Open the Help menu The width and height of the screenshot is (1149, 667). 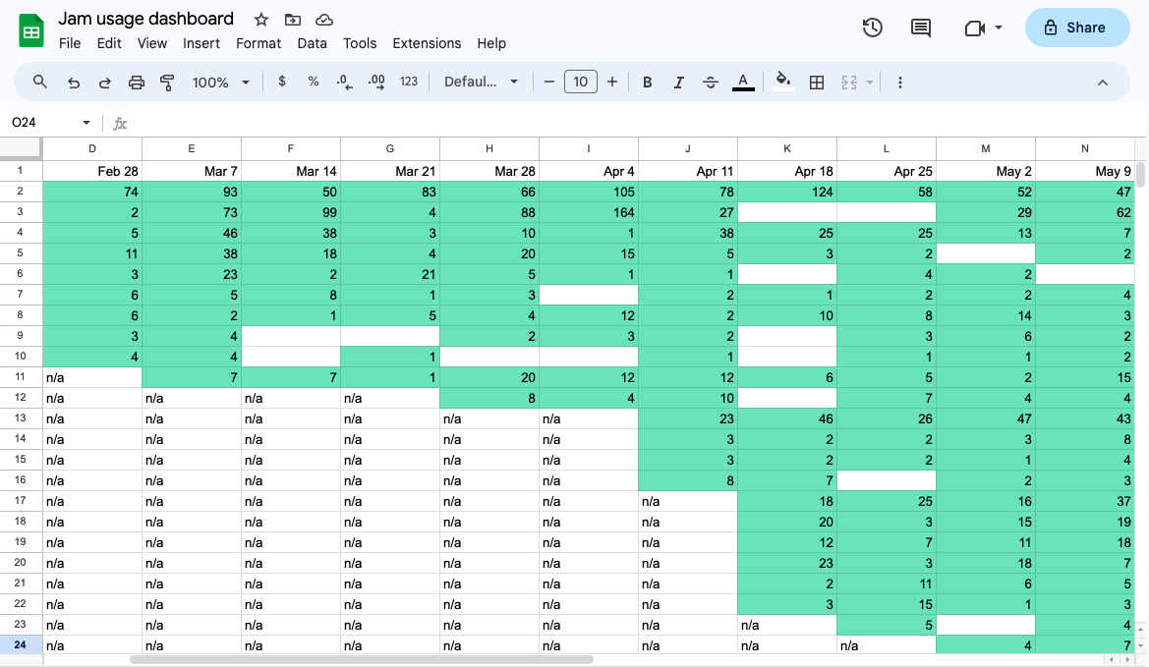pos(491,43)
